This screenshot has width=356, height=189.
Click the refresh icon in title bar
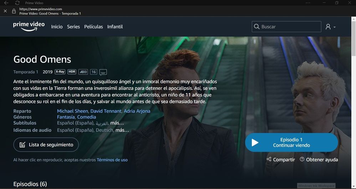coord(17,3)
